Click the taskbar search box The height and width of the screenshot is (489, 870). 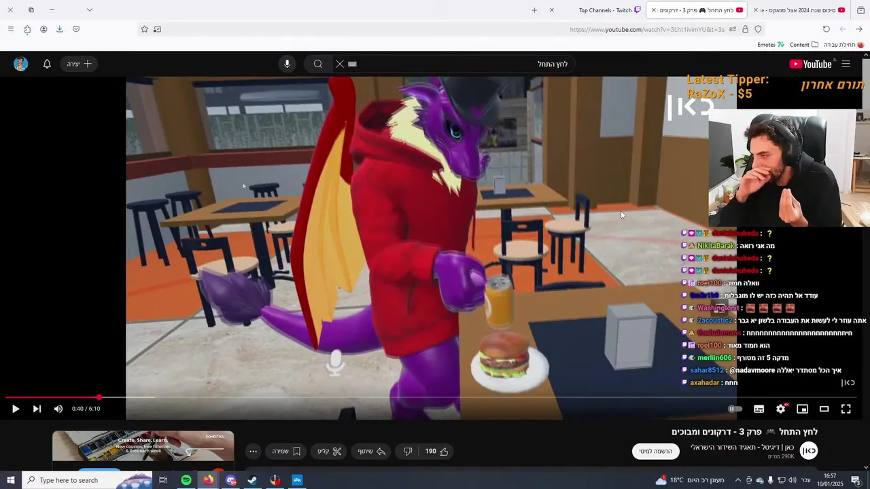tap(87, 480)
